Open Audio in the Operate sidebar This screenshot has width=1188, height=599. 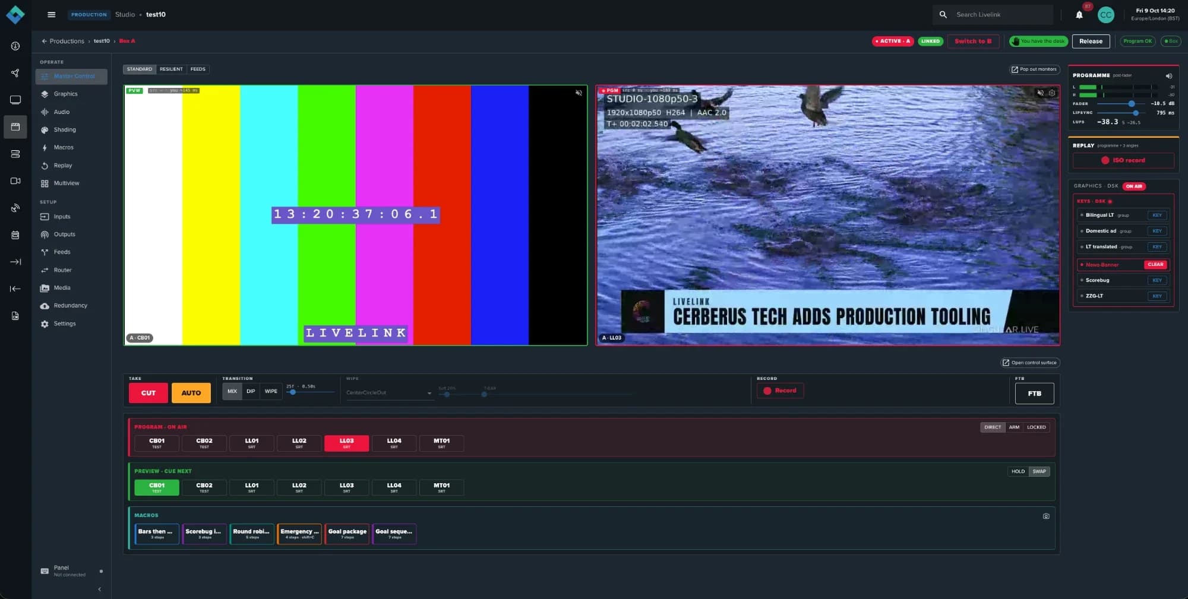tap(71, 112)
